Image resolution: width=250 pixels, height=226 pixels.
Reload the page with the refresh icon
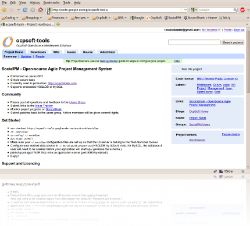(25, 10)
